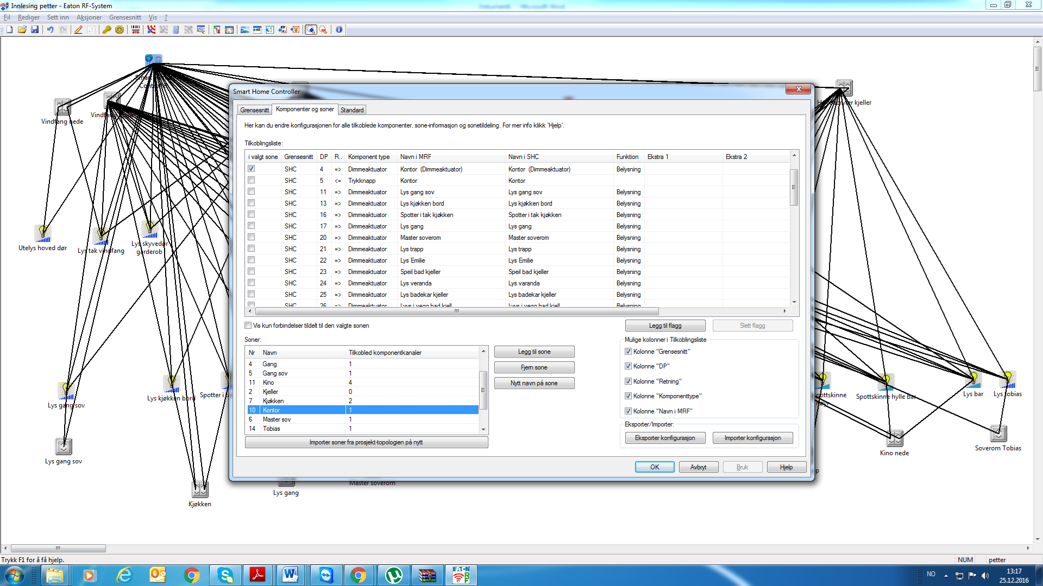The width and height of the screenshot is (1043, 586).
Task: Click scroll-down arrow of Soner list
Action: [483, 429]
